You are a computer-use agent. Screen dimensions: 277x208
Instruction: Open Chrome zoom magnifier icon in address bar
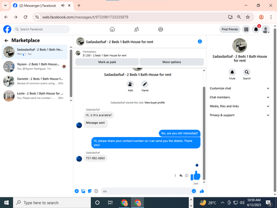(x=239, y=17)
